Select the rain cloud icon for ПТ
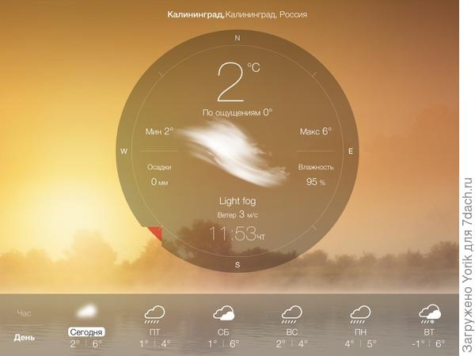The width and height of the screenshot is (475, 356). (154, 314)
